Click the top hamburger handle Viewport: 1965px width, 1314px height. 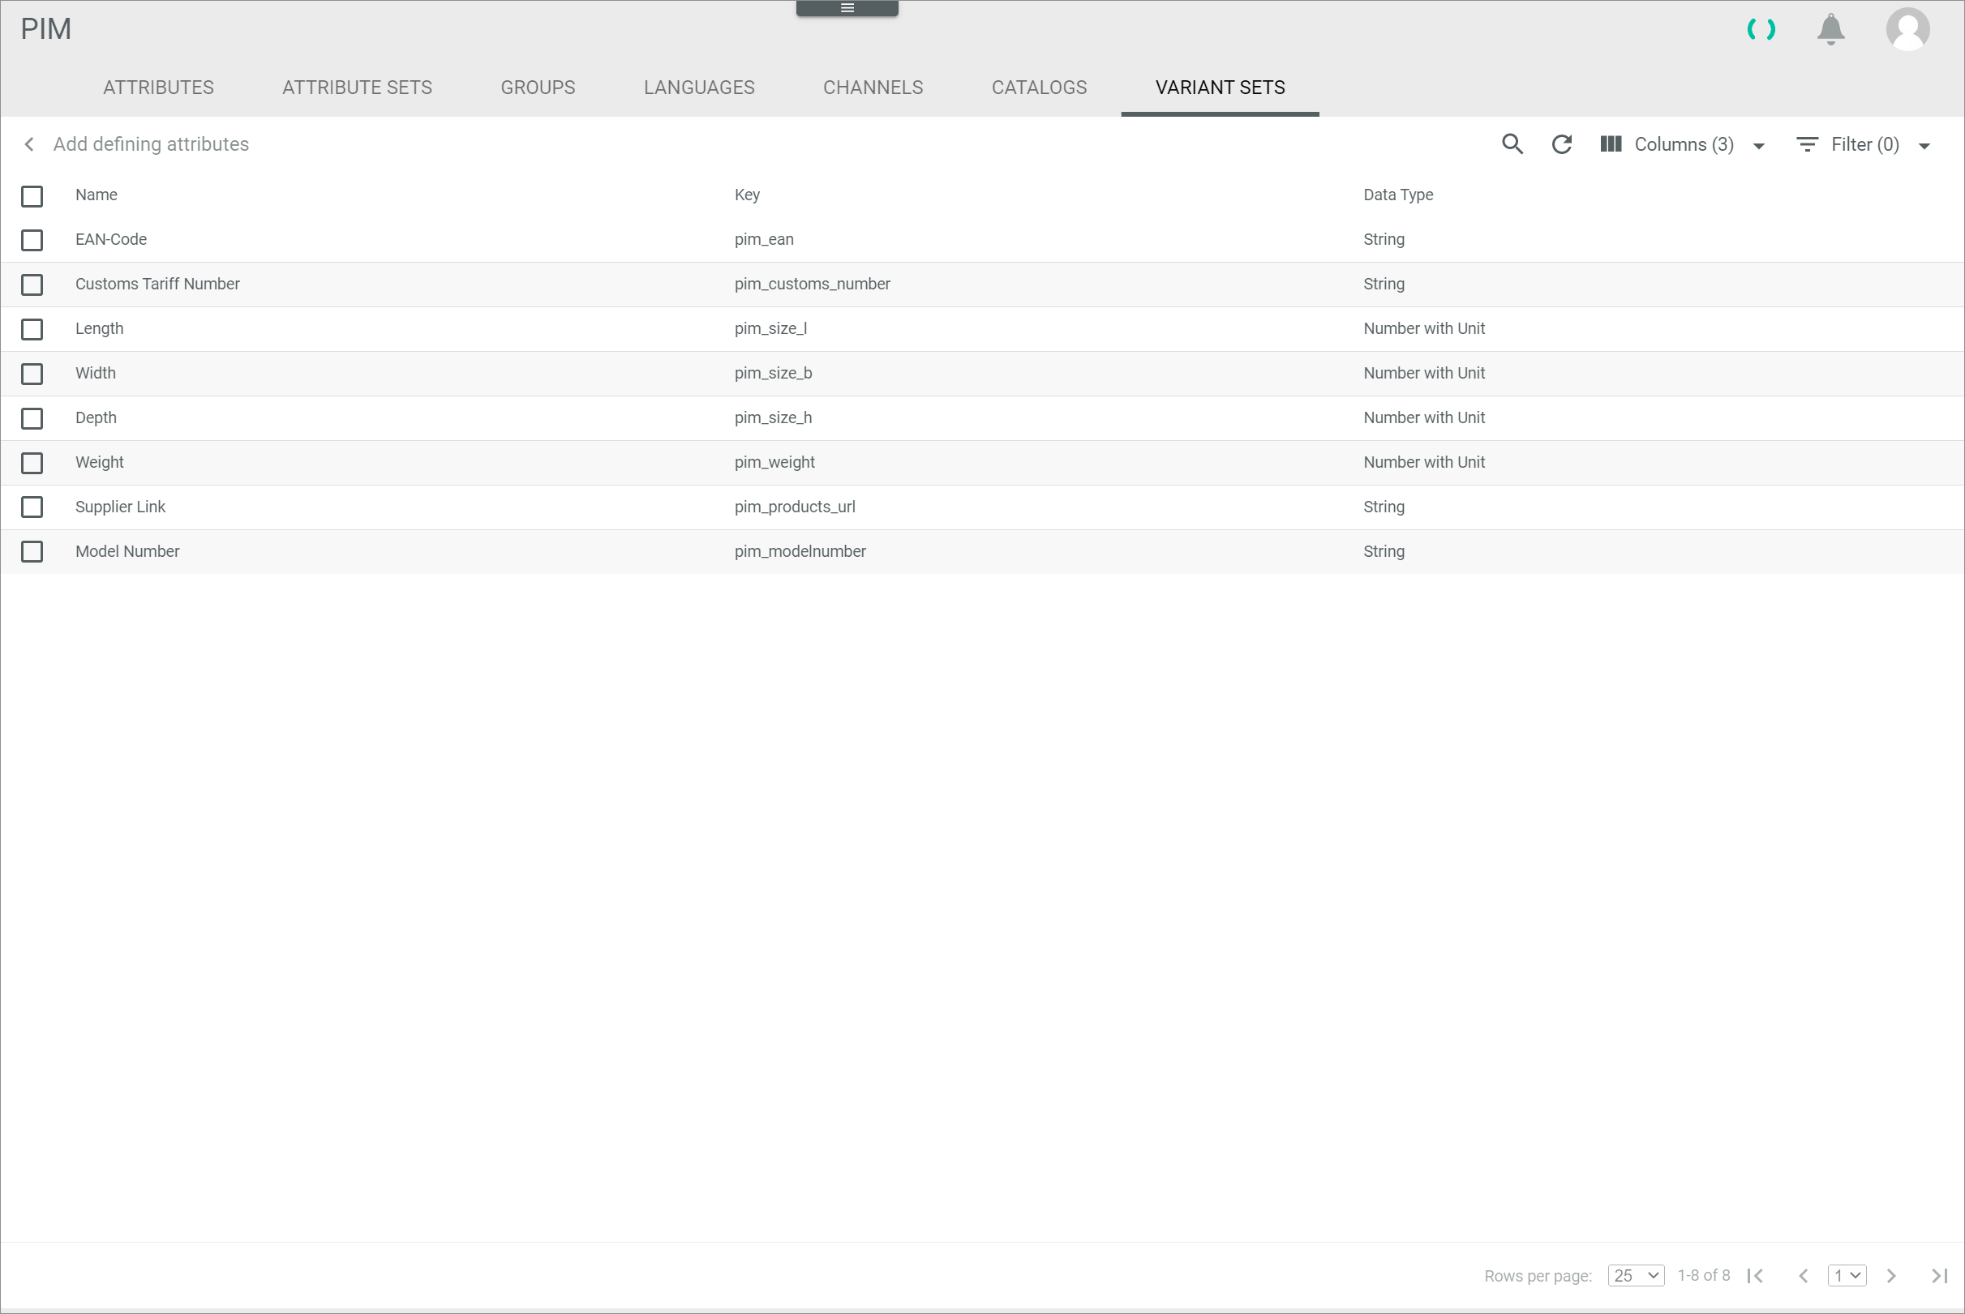point(847,8)
